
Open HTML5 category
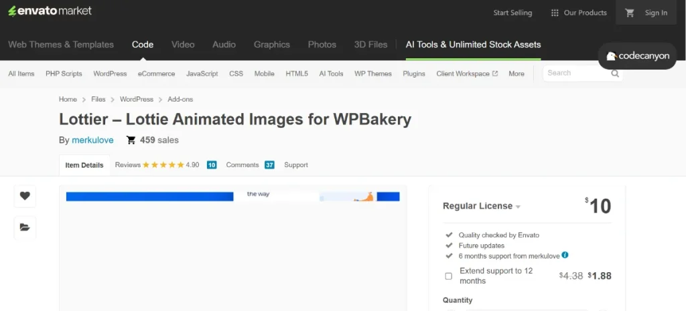297,74
